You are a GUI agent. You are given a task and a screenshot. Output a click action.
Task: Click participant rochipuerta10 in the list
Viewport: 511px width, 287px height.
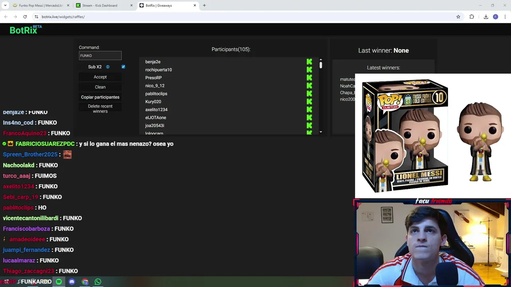[158, 70]
